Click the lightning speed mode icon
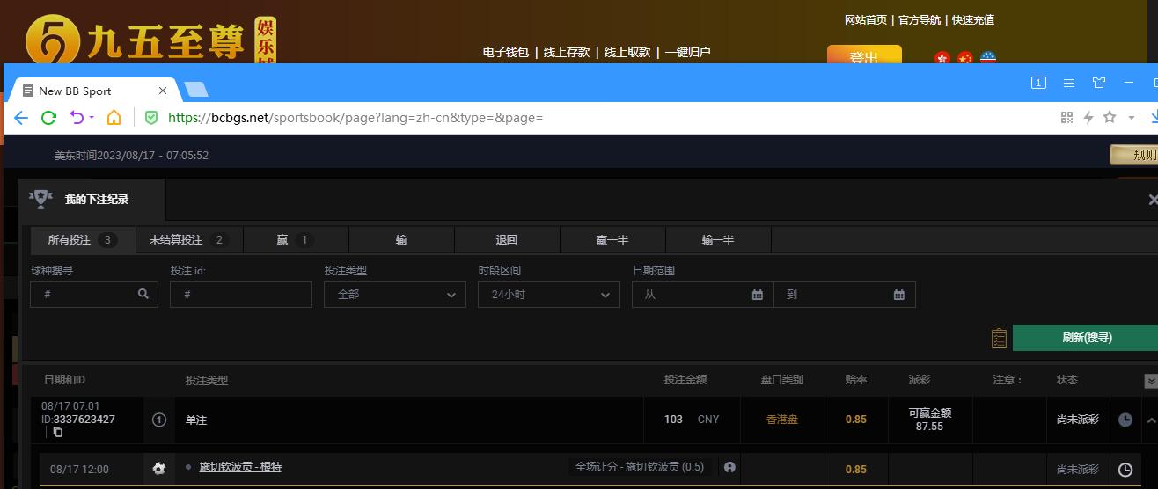Screen dimensions: 1158x489 [x=1088, y=117]
